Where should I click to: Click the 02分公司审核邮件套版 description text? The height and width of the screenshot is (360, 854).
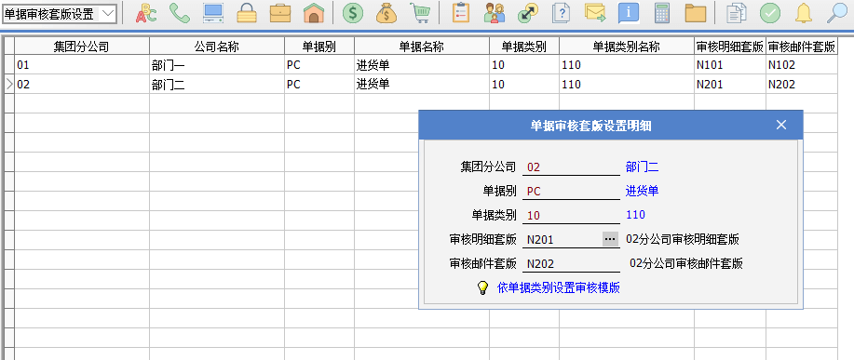click(686, 264)
